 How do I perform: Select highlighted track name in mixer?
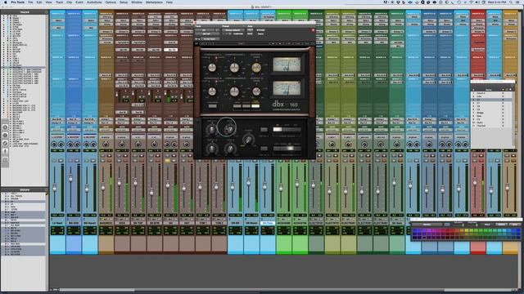(268, 223)
